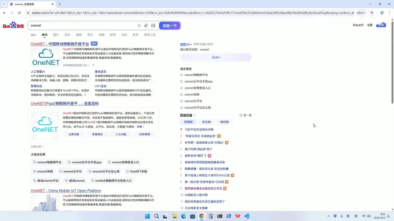394x221 pixels.
Task: Click the 换一换 refresh icon
Action: (x=241, y=115)
